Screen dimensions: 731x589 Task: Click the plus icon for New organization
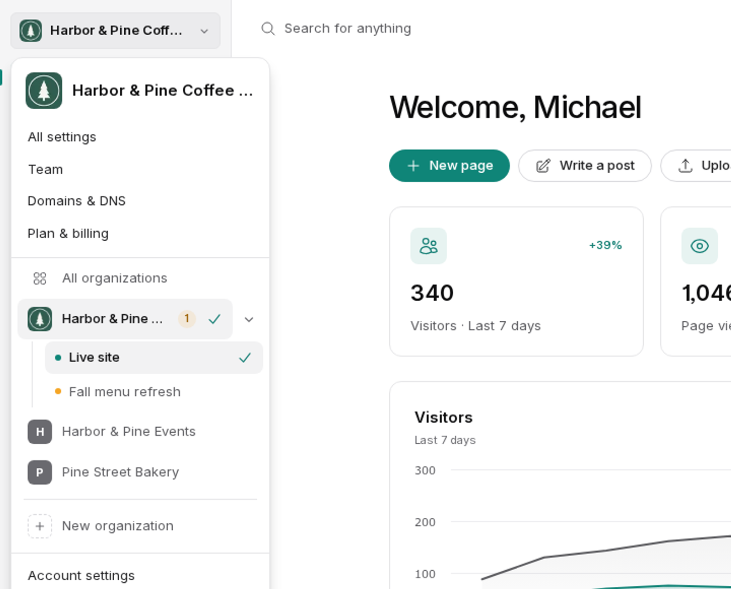point(40,526)
